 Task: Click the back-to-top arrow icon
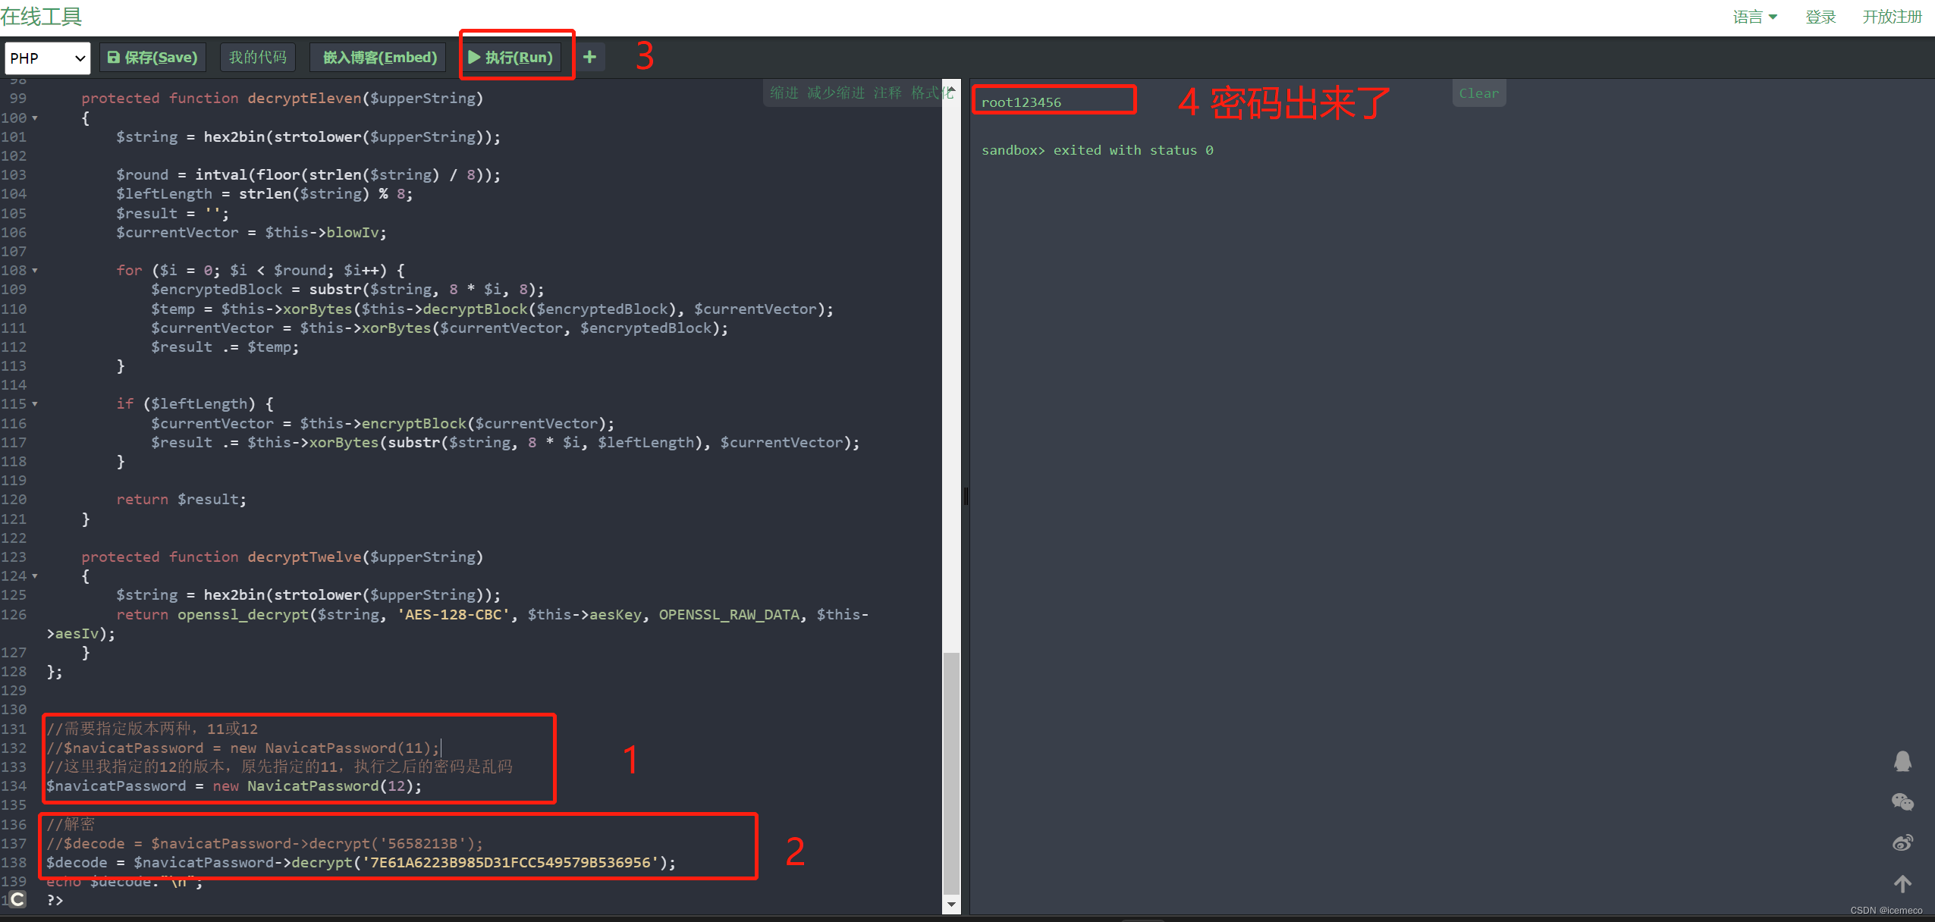pyautogui.click(x=1902, y=884)
